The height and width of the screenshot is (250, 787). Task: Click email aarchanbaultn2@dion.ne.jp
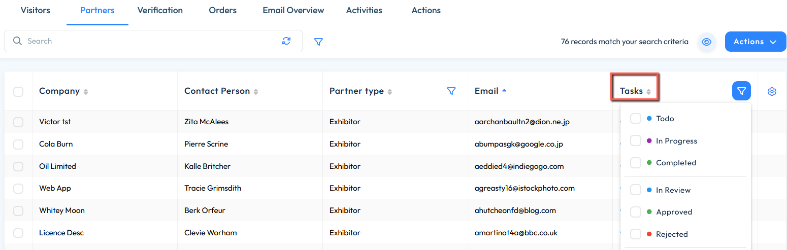click(522, 122)
